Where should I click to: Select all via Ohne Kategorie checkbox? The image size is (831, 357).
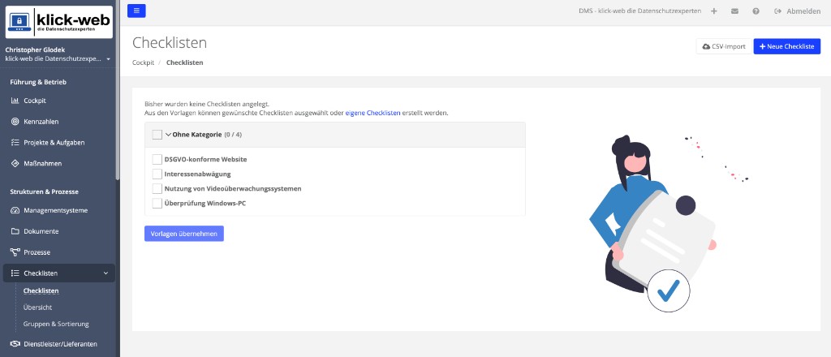coord(157,135)
